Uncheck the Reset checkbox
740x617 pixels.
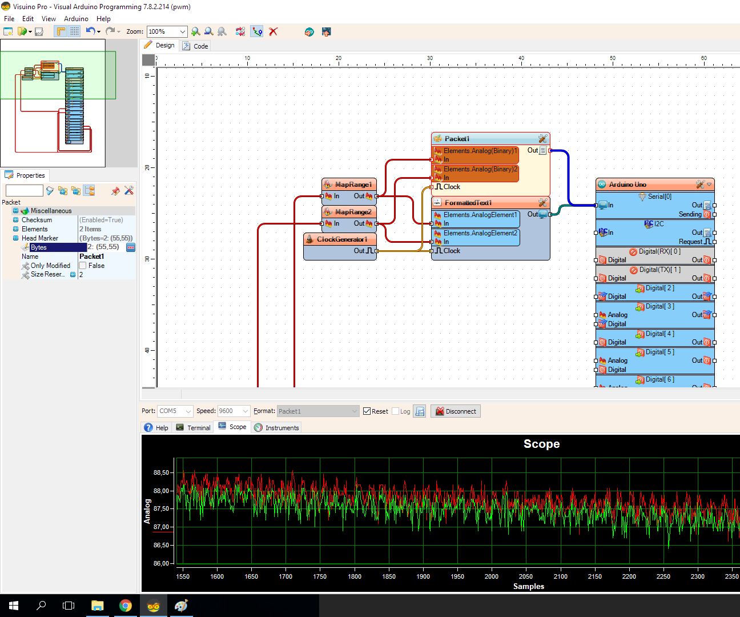click(x=367, y=411)
